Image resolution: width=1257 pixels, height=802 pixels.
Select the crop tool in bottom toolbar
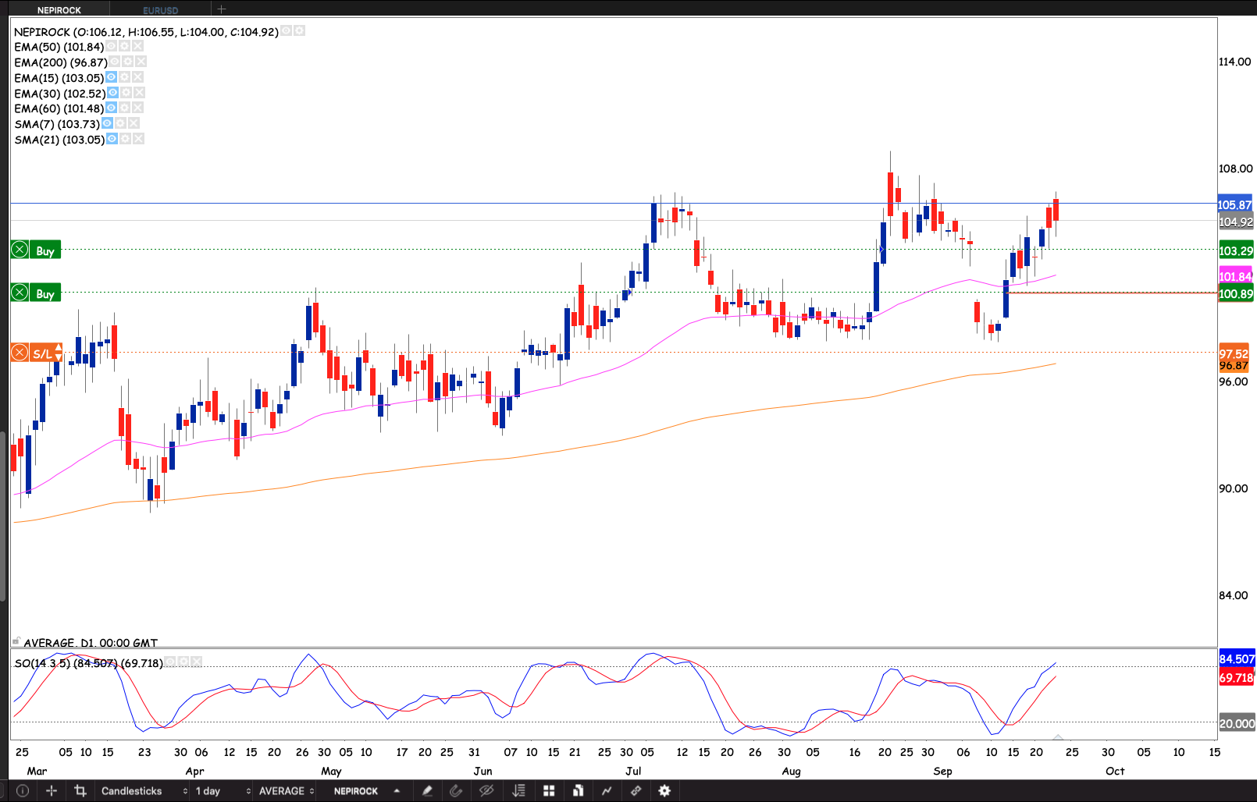click(x=80, y=791)
